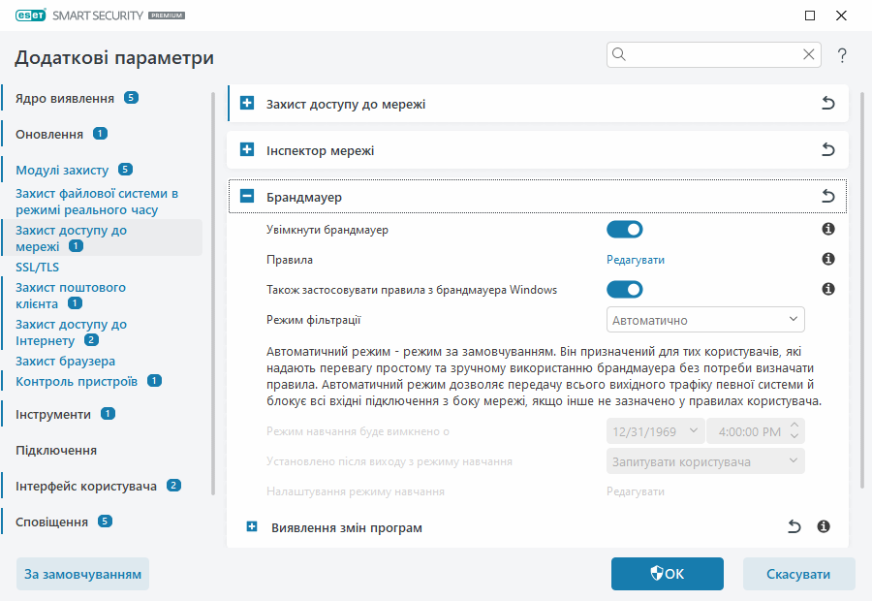Expand the Виявлення змін програм section
The image size is (872, 601).
coord(252,527)
